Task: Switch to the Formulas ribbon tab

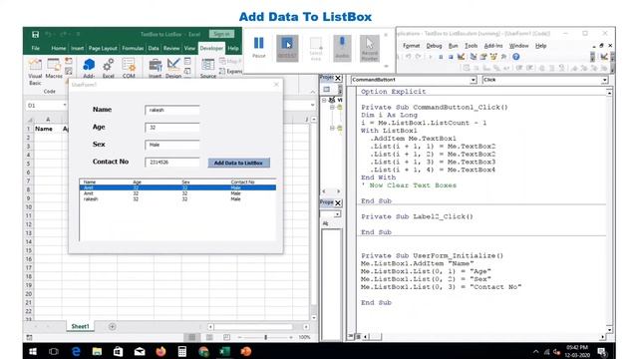Action: coord(133,49)
